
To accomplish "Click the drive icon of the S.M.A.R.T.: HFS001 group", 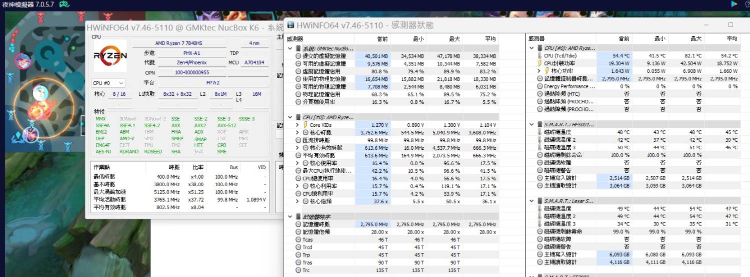I will [x=539, y=124].
